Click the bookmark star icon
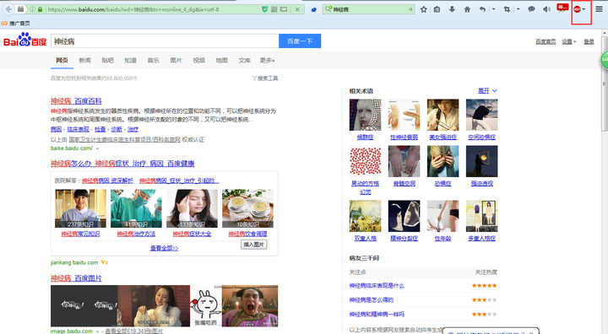This screenshot has width=608, height=334. (423, 9)
